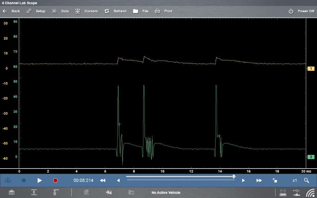This screenshot has width=317, height=198.
Task: Click the fast forward double-arrow icon
Action: pyautogui.click(x=259, y=180)
